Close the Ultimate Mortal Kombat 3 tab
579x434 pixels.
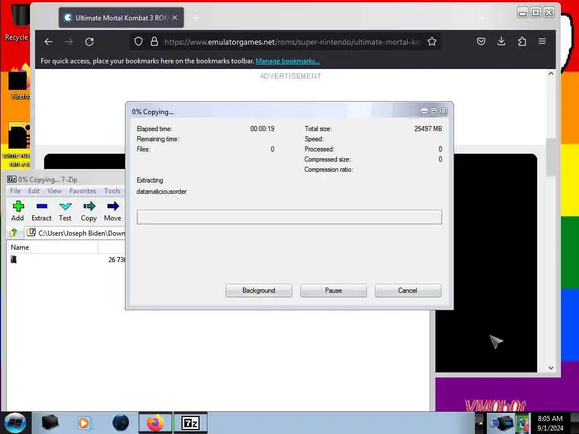tap(175, 18)
